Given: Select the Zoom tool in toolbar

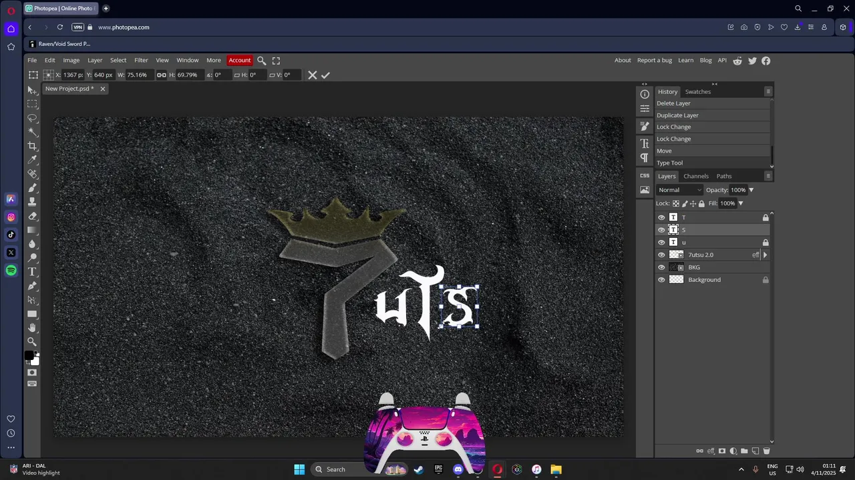Looking at the screenshot, I should click(x=32, y=342).
